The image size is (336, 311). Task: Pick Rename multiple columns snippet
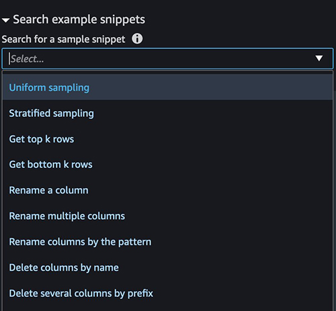67,216
